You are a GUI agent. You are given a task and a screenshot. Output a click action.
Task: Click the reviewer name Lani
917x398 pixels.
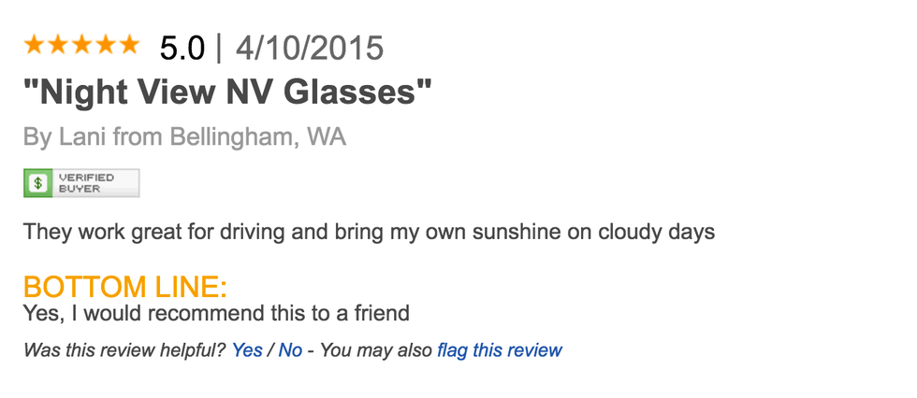[82, 138]
